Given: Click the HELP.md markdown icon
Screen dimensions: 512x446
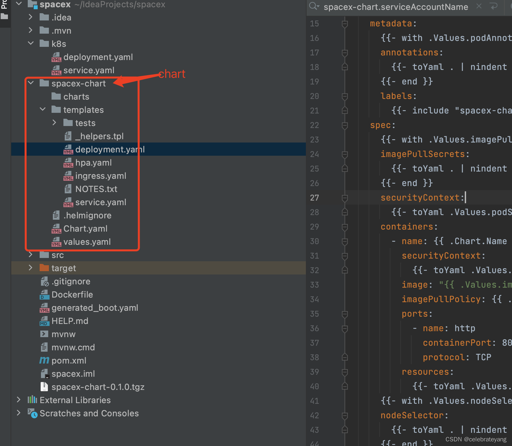Looking at the screenshot, I should (44, 321).
